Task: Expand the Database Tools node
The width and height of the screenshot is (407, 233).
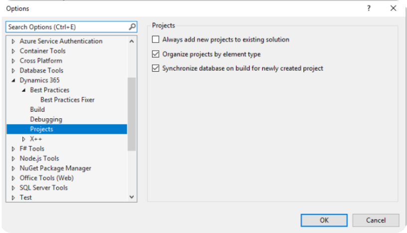Action: (13, 71)
